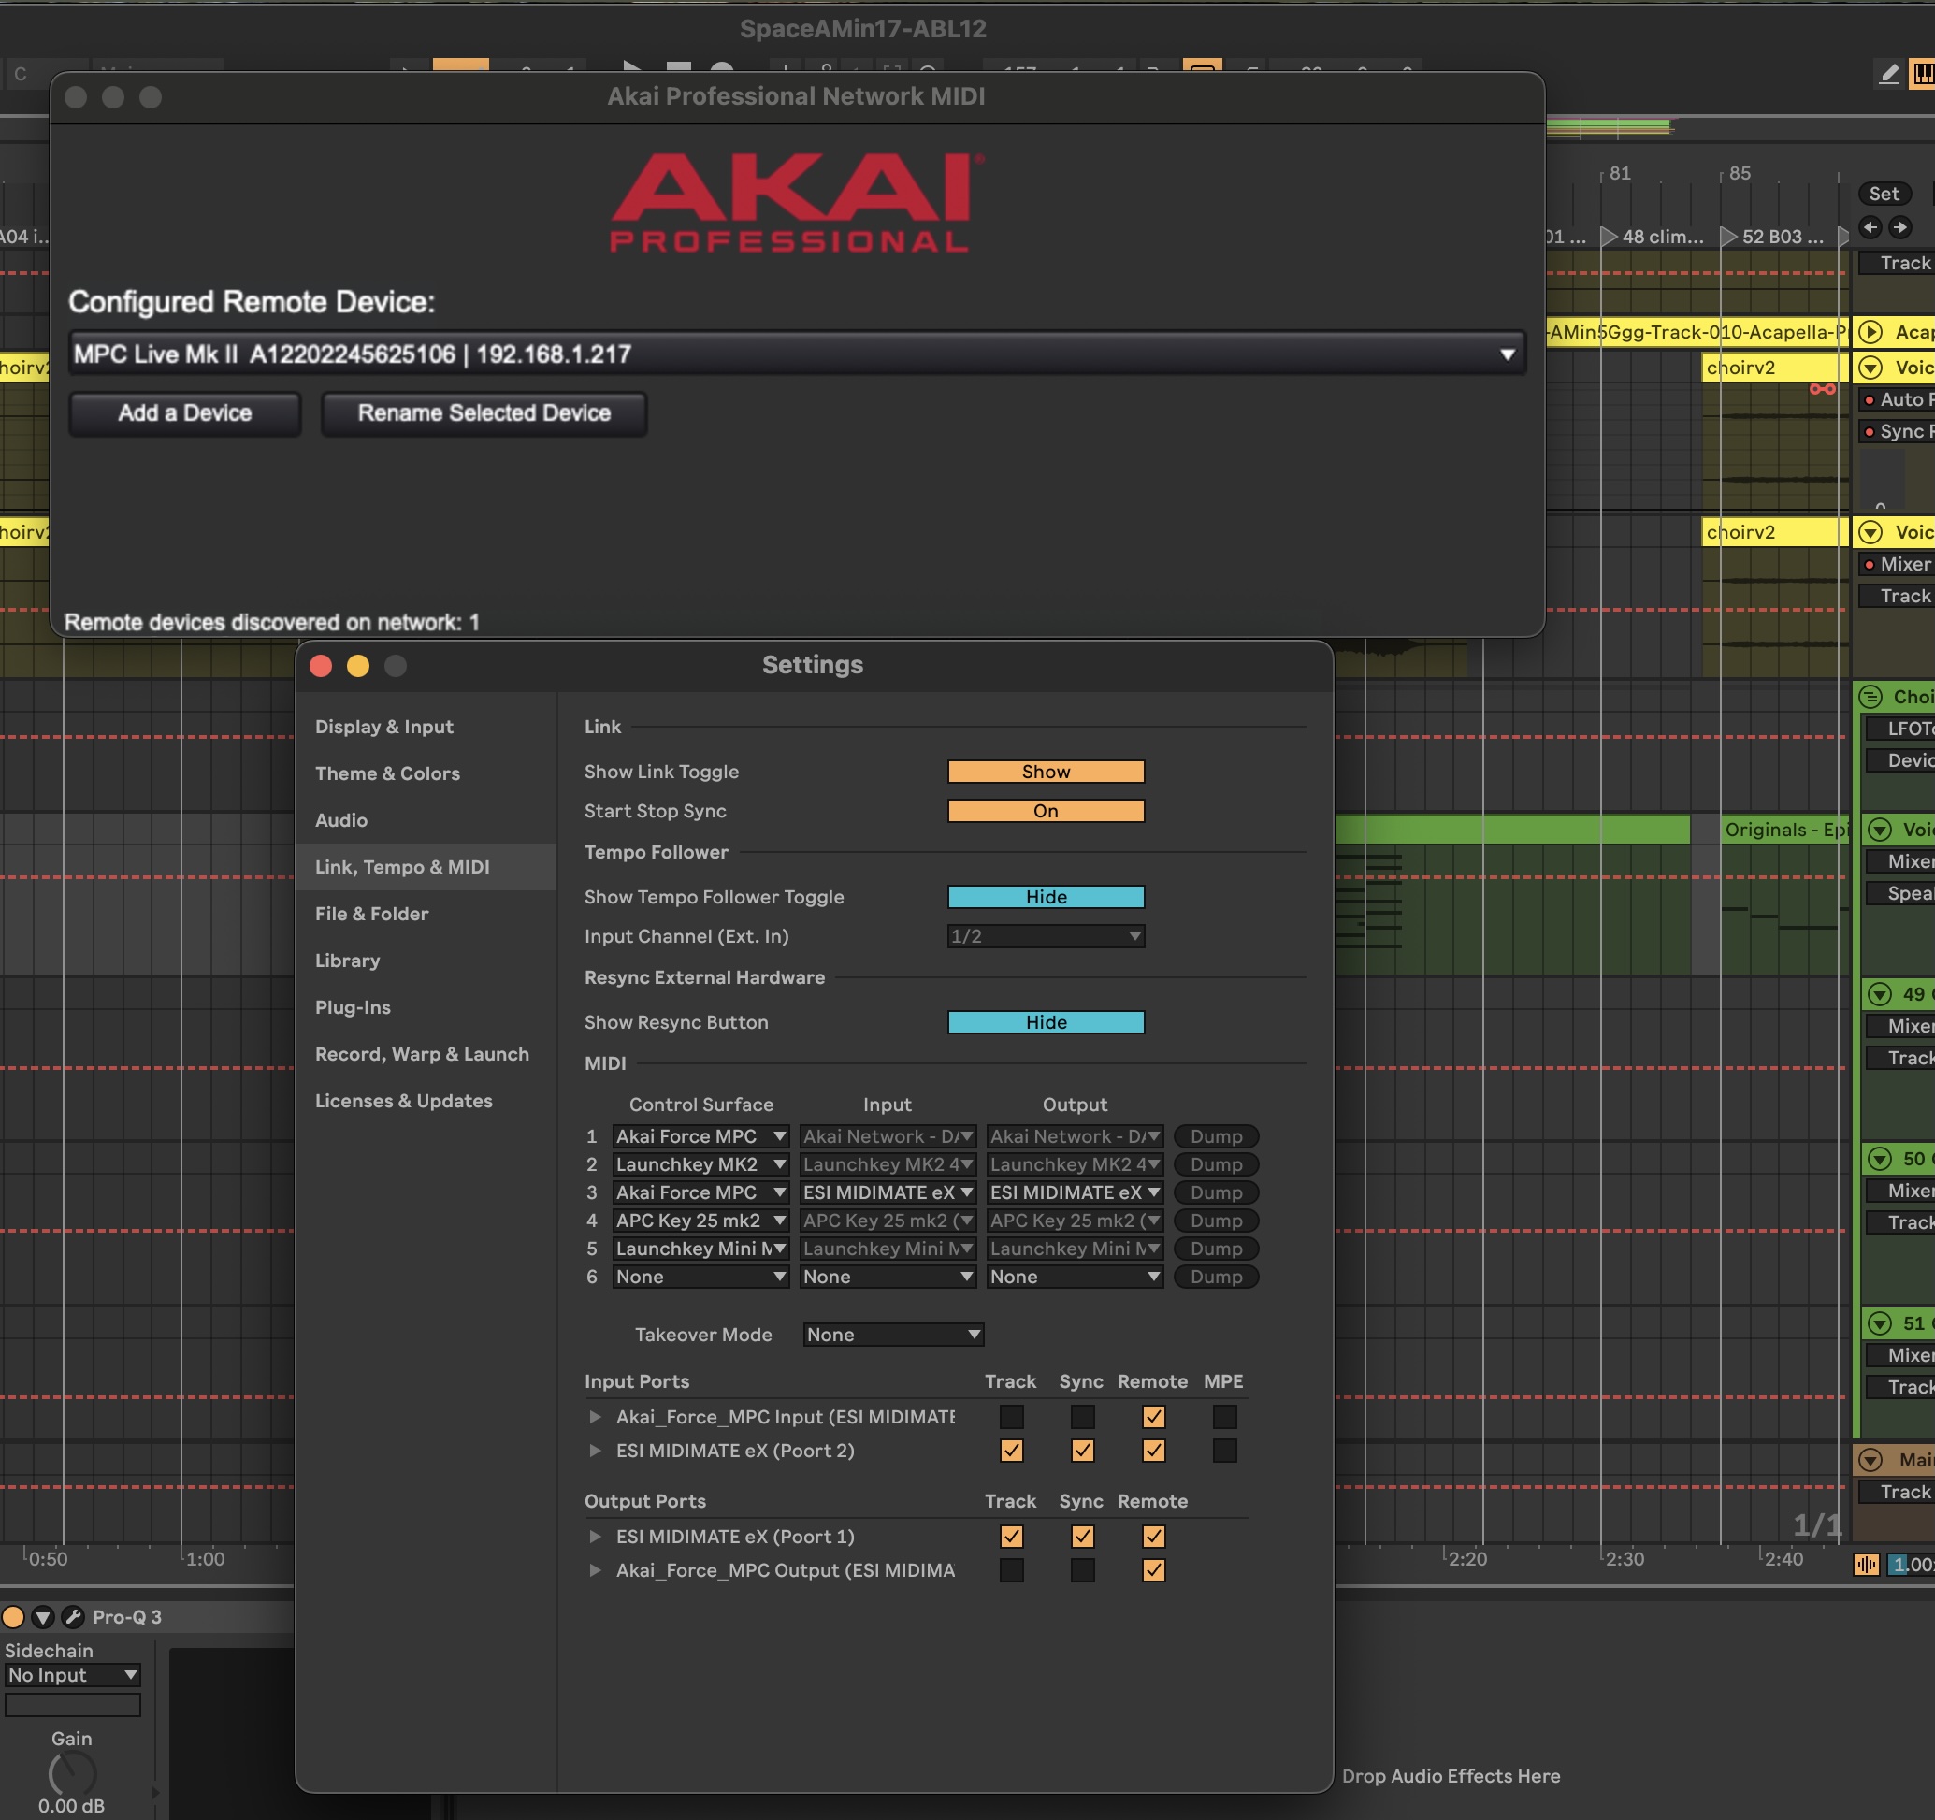Uncheck Sync for ESI MIDIMATE eX (Poort 1) output

coord(1081,1536)
